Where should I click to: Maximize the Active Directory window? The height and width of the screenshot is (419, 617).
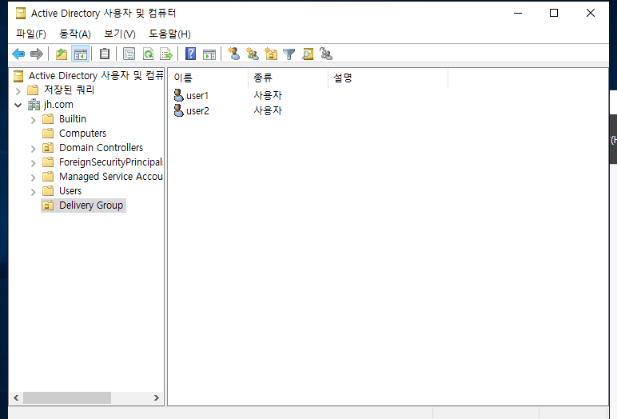click(x=554, y=13)
